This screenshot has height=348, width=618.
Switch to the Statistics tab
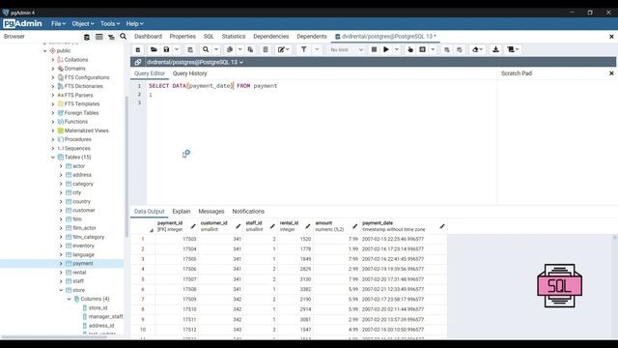(x=234, y=37)
